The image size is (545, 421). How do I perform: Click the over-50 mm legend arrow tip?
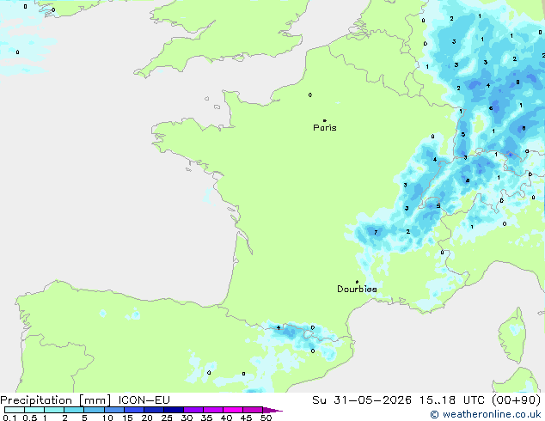click(272, 410)
